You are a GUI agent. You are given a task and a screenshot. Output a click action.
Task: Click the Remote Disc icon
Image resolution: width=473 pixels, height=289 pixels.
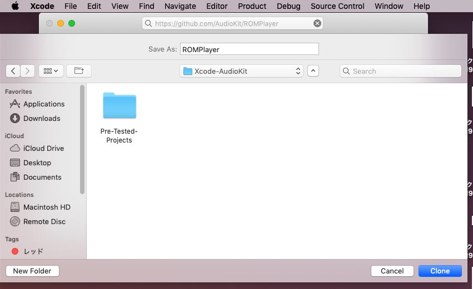pos(15,221)
